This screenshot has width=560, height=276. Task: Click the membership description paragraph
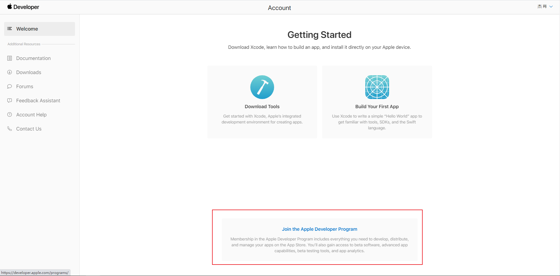319,245
